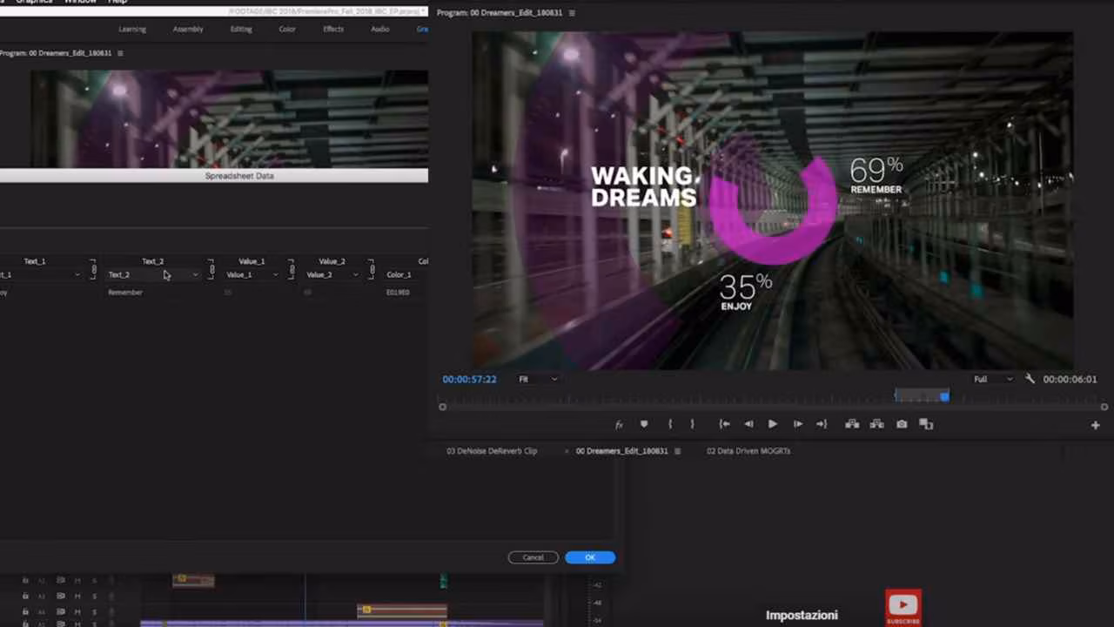Screen dimensions: 1114x627
Task: Click the Mark Out bracket icon
Action: pos(692,424)
